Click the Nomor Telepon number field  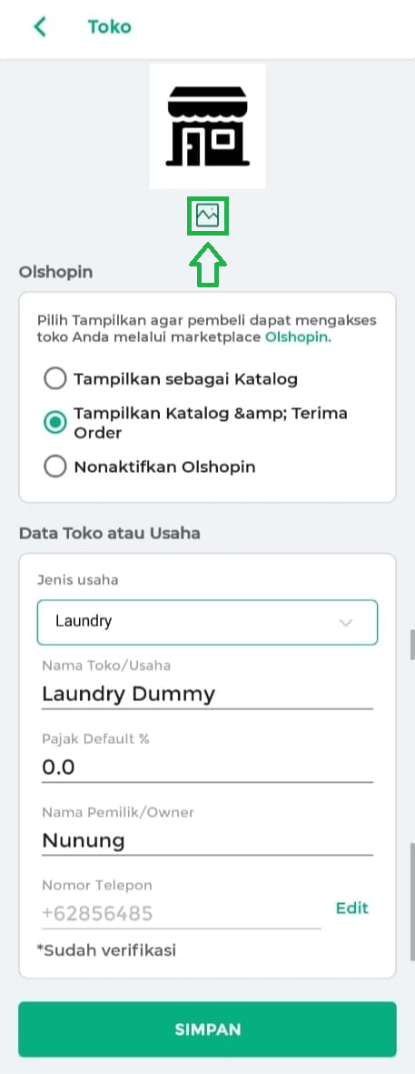182,914
